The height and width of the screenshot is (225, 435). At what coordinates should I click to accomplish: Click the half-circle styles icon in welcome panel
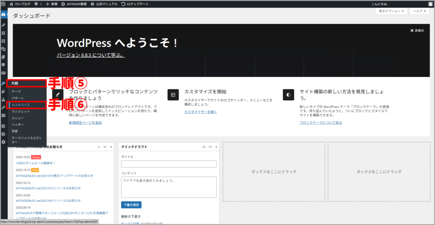288,94
